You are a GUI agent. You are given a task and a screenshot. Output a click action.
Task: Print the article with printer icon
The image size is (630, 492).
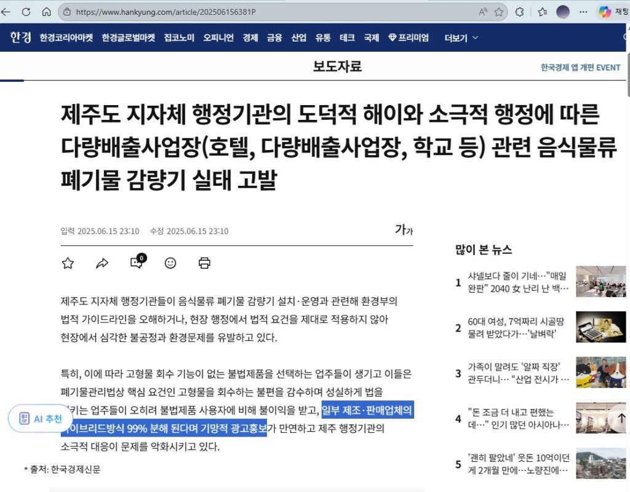tap(204, 263)
